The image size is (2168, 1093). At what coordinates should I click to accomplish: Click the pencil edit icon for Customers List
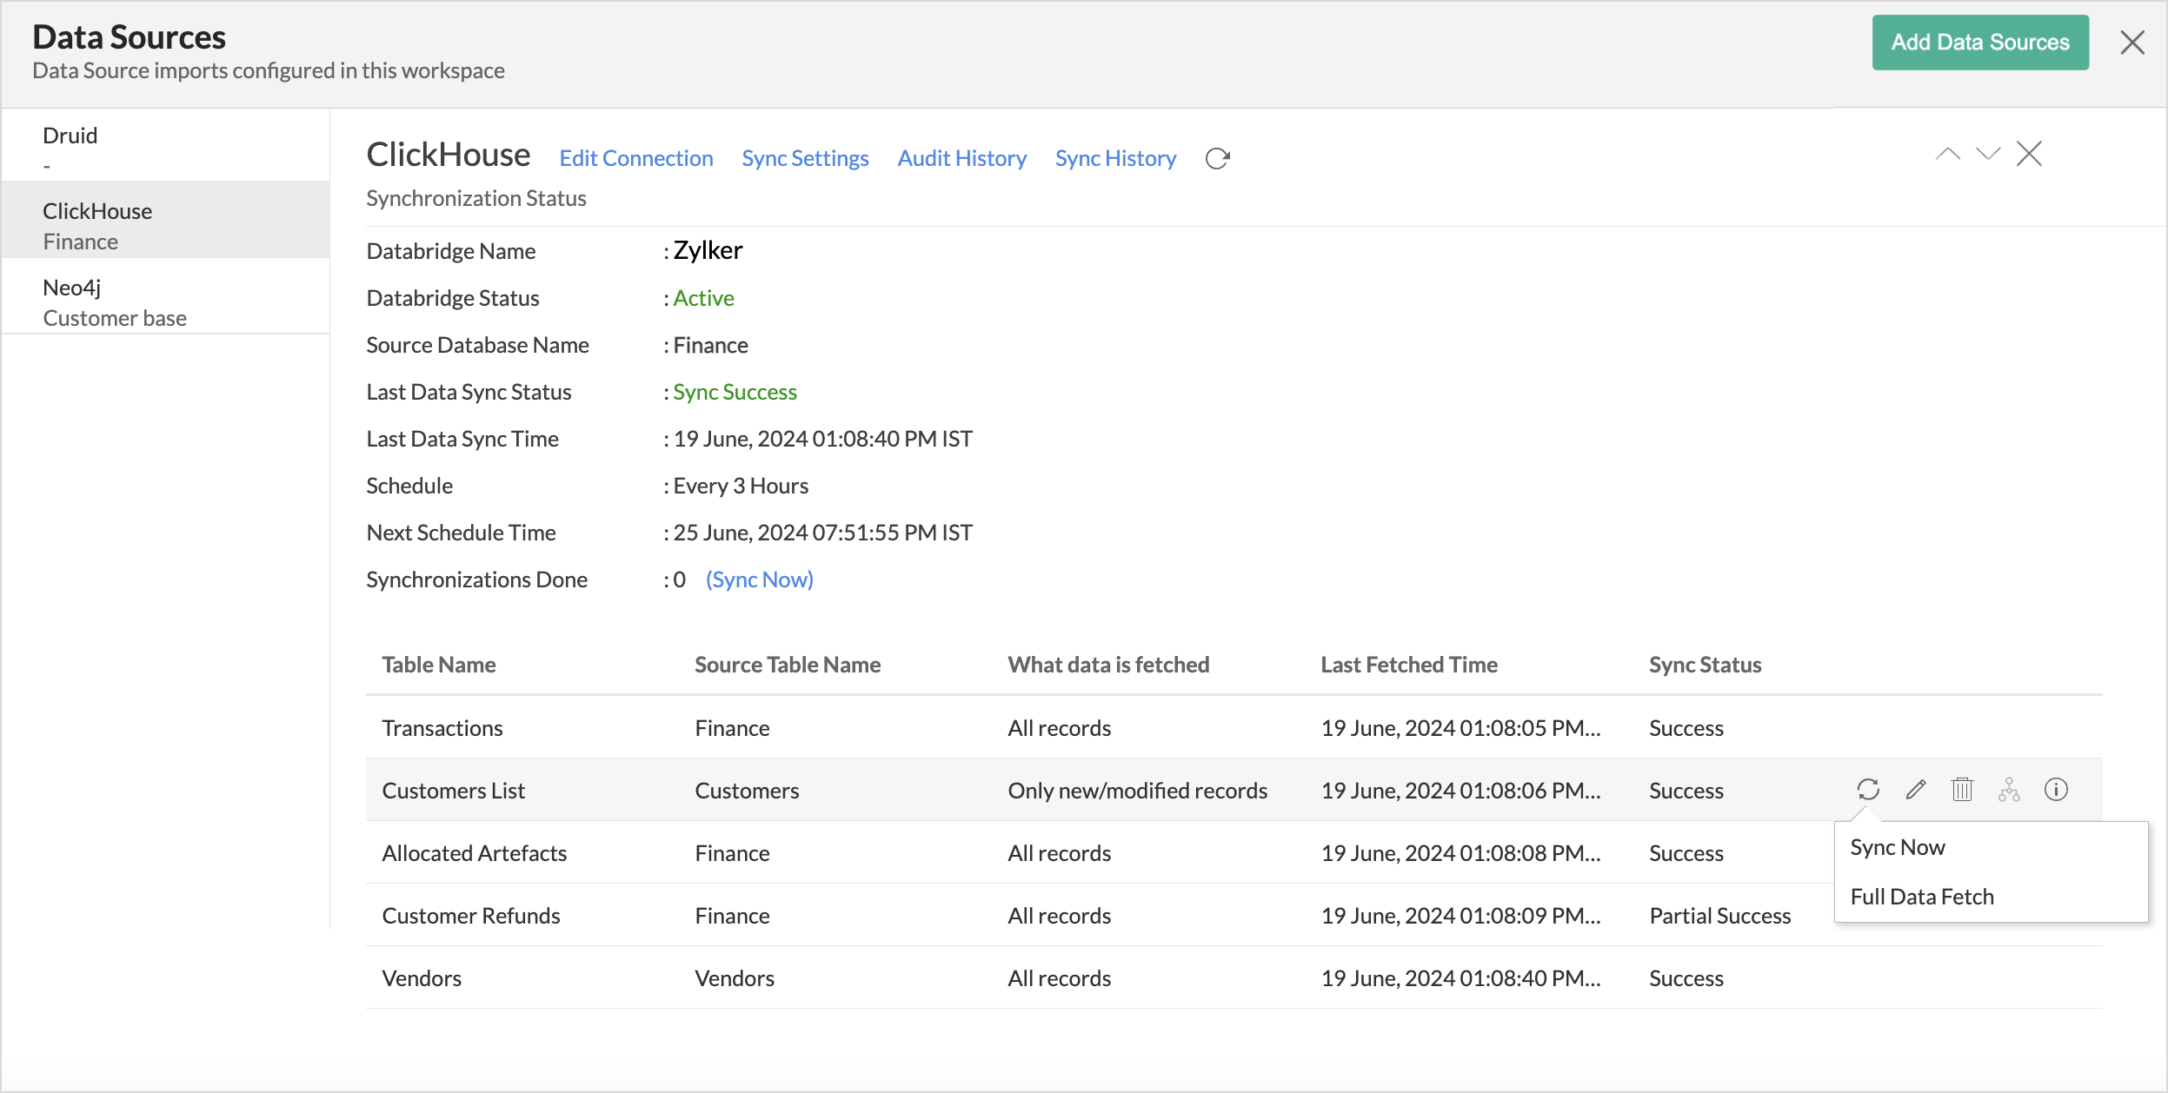1916,789
